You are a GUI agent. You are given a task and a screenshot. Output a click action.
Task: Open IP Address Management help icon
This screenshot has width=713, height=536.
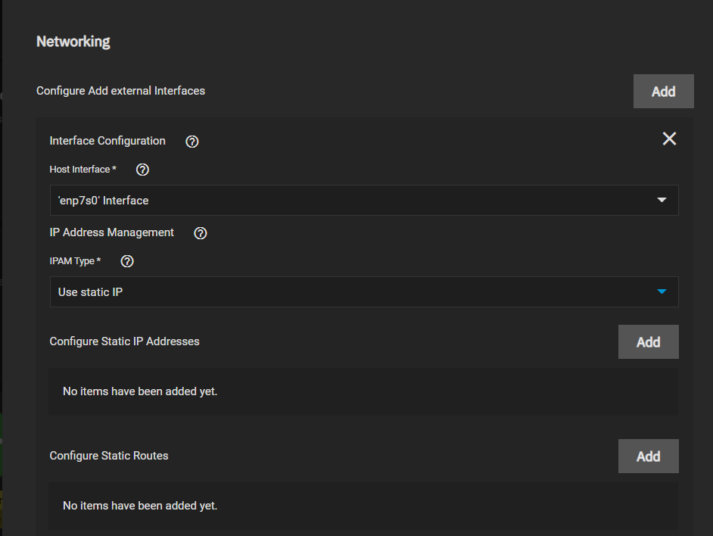pos(201,233)
